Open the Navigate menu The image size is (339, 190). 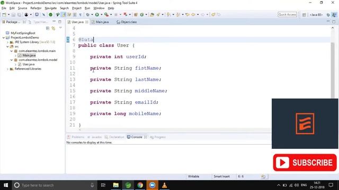point(51,8)
